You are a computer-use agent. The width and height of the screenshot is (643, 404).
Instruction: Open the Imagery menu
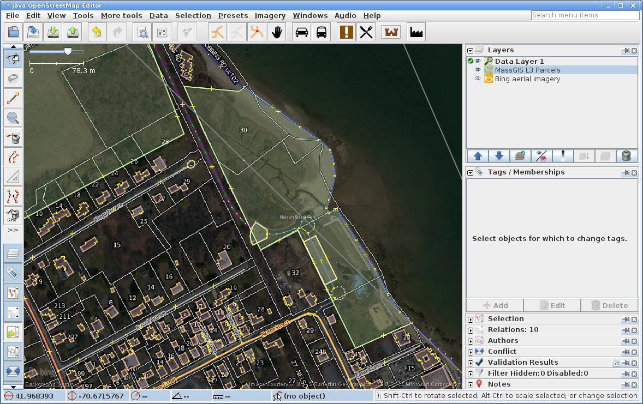[270, 16]
